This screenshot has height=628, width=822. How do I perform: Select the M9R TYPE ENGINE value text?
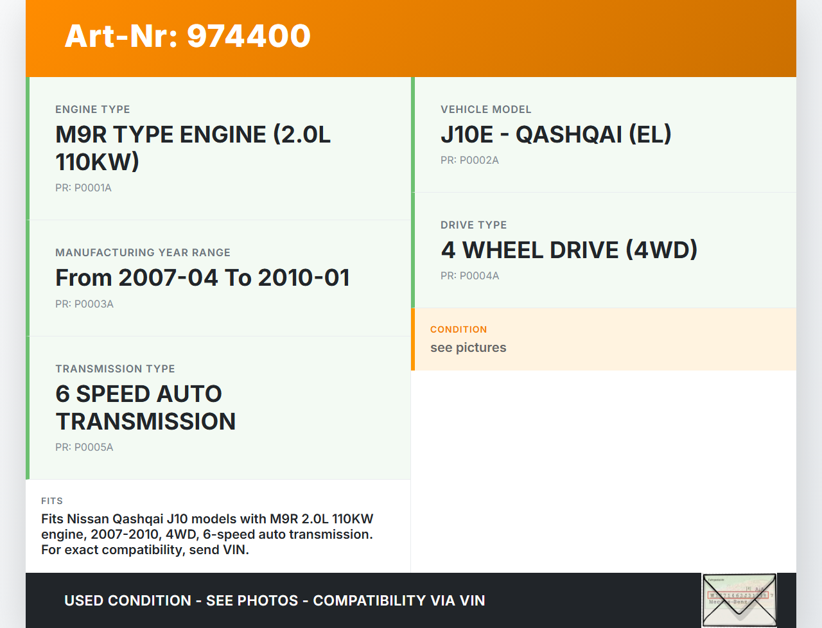tap(193, 148)
